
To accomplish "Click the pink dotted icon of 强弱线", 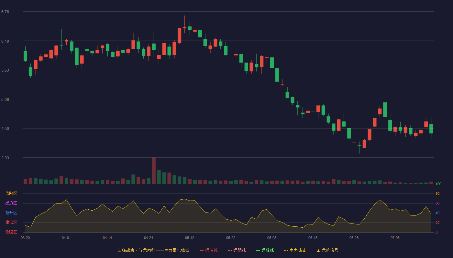I will pos(230,250).
